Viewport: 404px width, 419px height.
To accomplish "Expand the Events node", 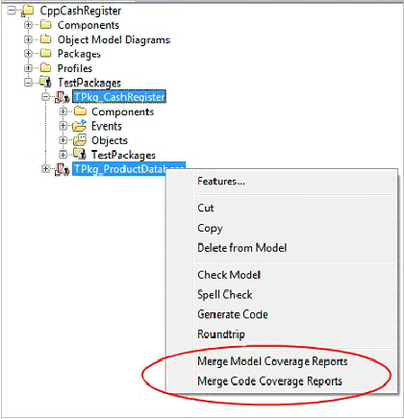I will pos(63,126).
